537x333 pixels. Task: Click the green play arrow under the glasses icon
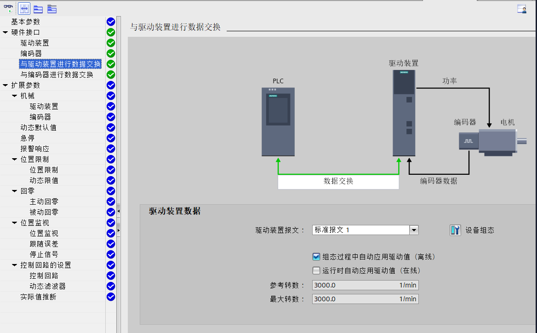pos(11,11)
